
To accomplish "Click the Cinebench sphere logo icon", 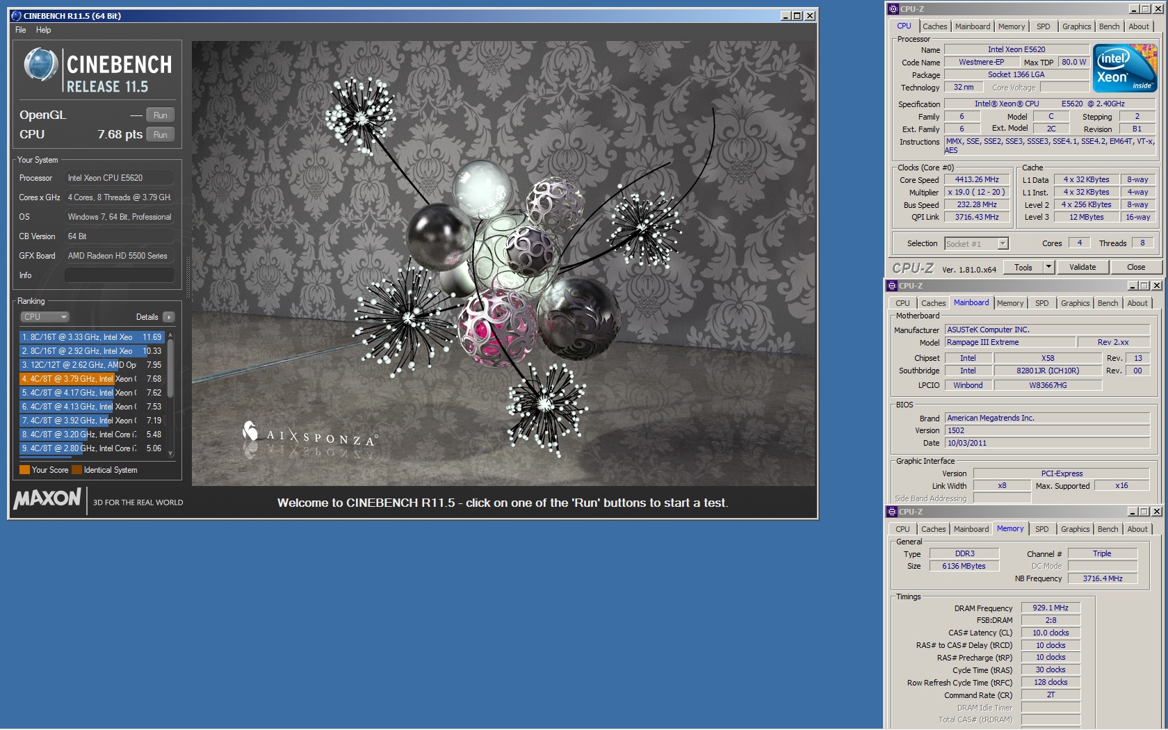I will (x=40, y=65).
